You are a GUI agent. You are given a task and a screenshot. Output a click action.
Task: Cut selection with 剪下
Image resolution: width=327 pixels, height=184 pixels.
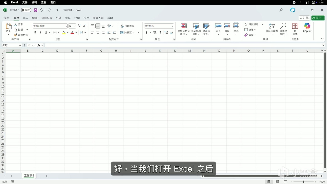click(19, 24)
